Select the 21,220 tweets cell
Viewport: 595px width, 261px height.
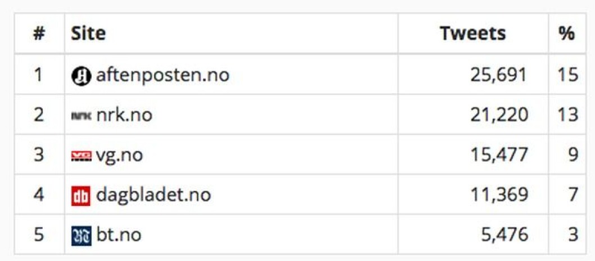point(499,115)
